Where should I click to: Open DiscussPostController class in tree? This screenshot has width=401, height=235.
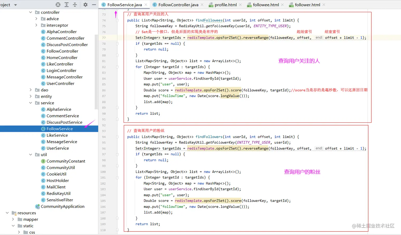(x=67, y=45)
